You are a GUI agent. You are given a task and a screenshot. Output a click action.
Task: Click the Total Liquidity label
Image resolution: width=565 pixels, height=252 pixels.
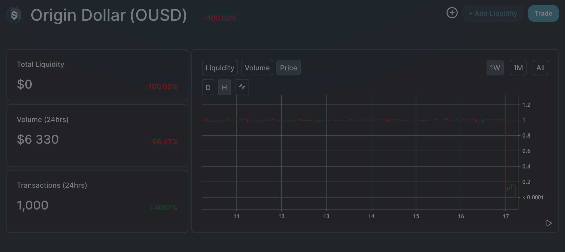coord(41,64)
